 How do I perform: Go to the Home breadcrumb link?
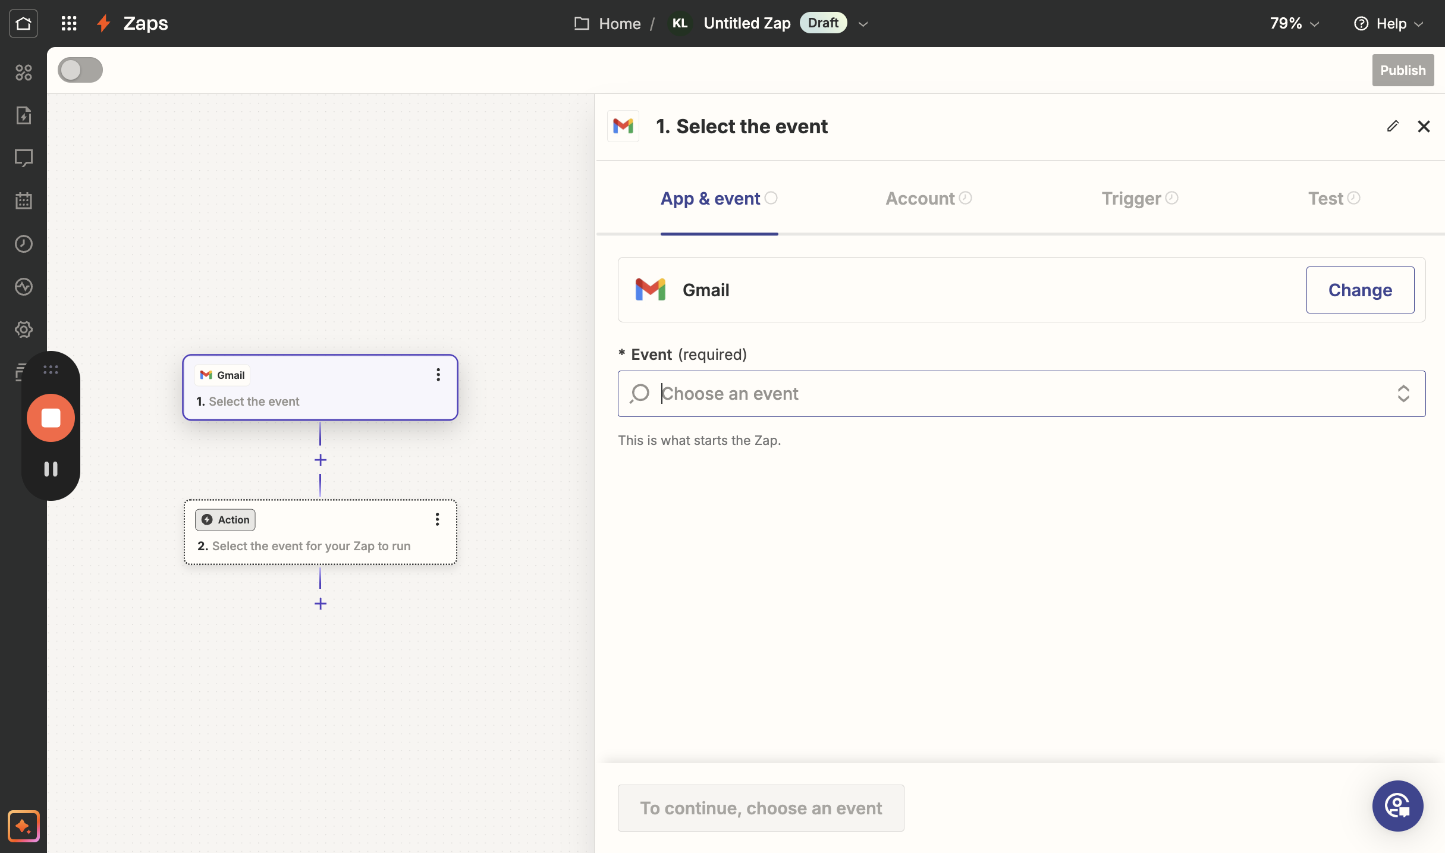620,23
